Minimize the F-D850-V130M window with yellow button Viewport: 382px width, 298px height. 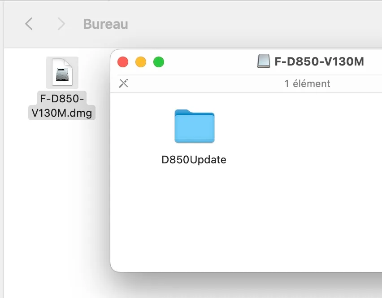(x=141, y=62)
